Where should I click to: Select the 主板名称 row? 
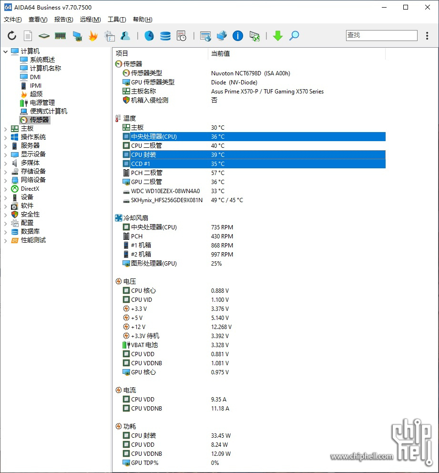pyautogui.click(x=254, y=91)
